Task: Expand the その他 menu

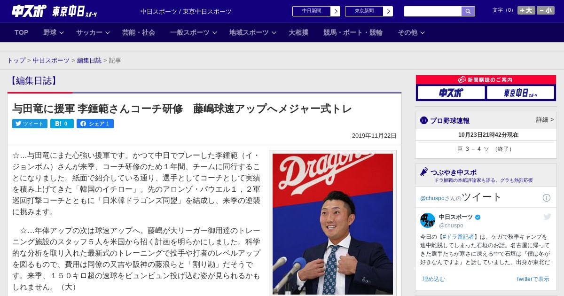Action: click(x=411, y=32)
